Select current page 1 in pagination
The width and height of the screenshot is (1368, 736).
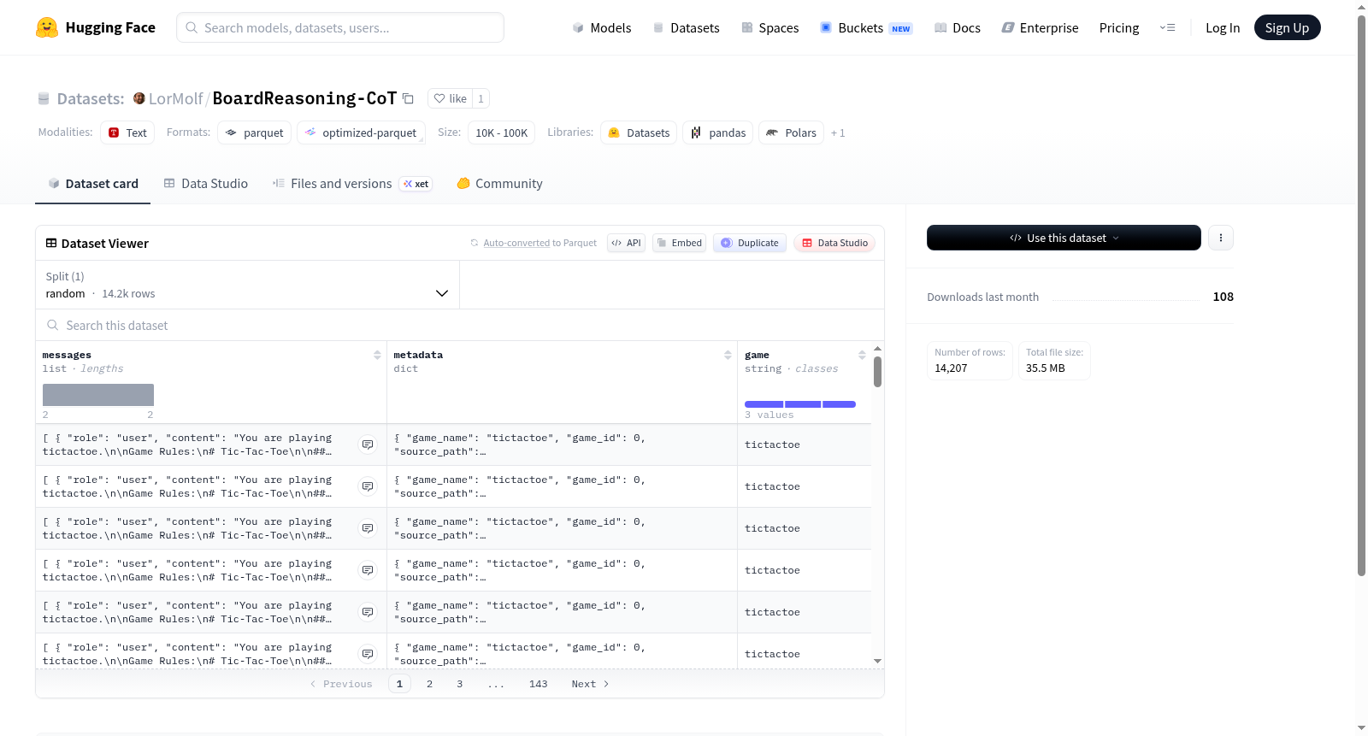(399, 684)
